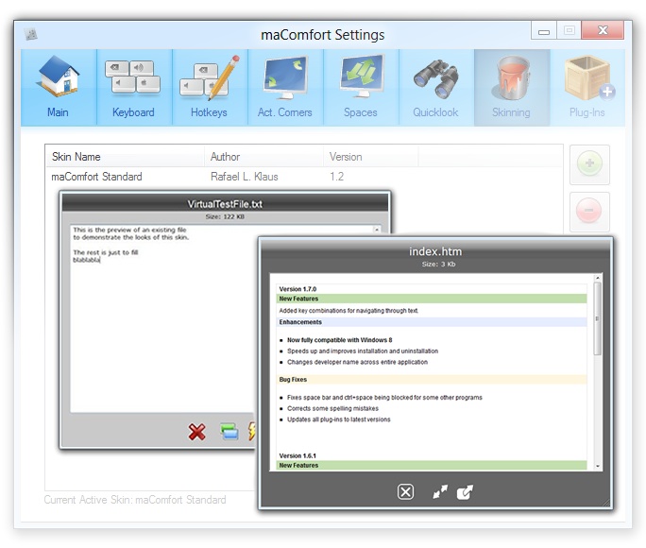Screen dimensions: 646x548
Task: Minimize the maComfort Settings window
Action: [544, 31]
